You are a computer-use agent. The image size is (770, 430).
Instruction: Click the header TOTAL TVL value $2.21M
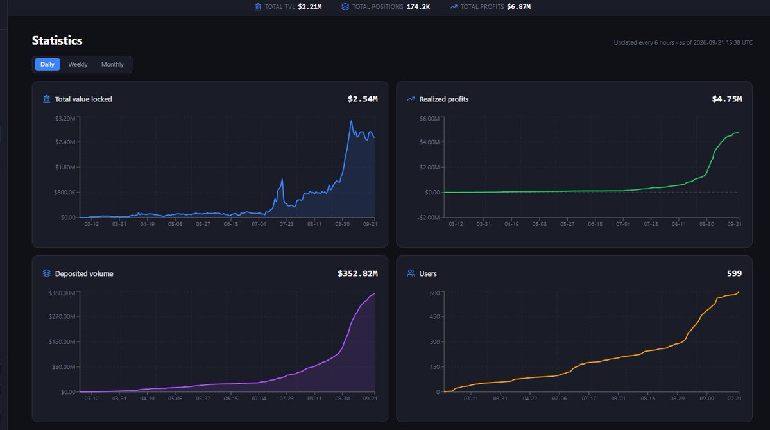tap(310, 6)
